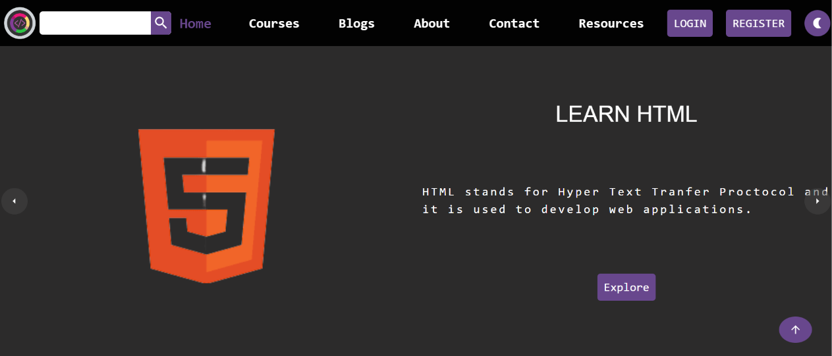Go to previous carousel slide
832x356 pixels.
pos(14,201)
